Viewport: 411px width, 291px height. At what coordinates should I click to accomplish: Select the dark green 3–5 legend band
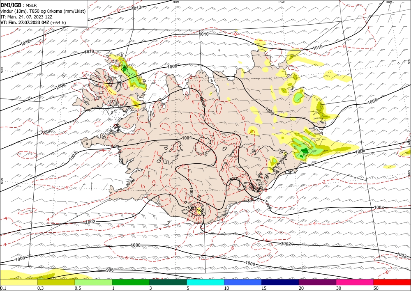[168, 282]
